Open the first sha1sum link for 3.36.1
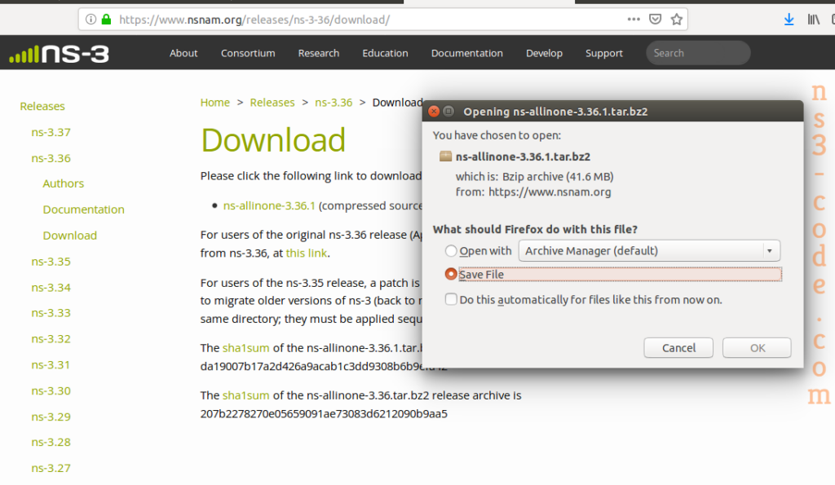This screenshot has width=835, height=485. (245, 347)
